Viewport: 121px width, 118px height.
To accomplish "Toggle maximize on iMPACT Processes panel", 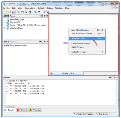I will point(42,42).
